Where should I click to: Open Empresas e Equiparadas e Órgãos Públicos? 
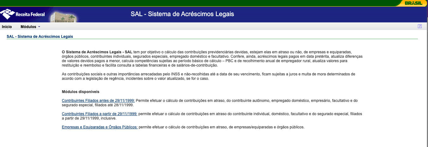100,127
